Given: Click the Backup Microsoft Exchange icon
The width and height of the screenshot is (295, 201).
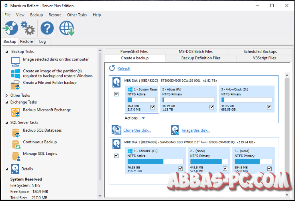Looking at the screenshot, I should click(15, 112).
